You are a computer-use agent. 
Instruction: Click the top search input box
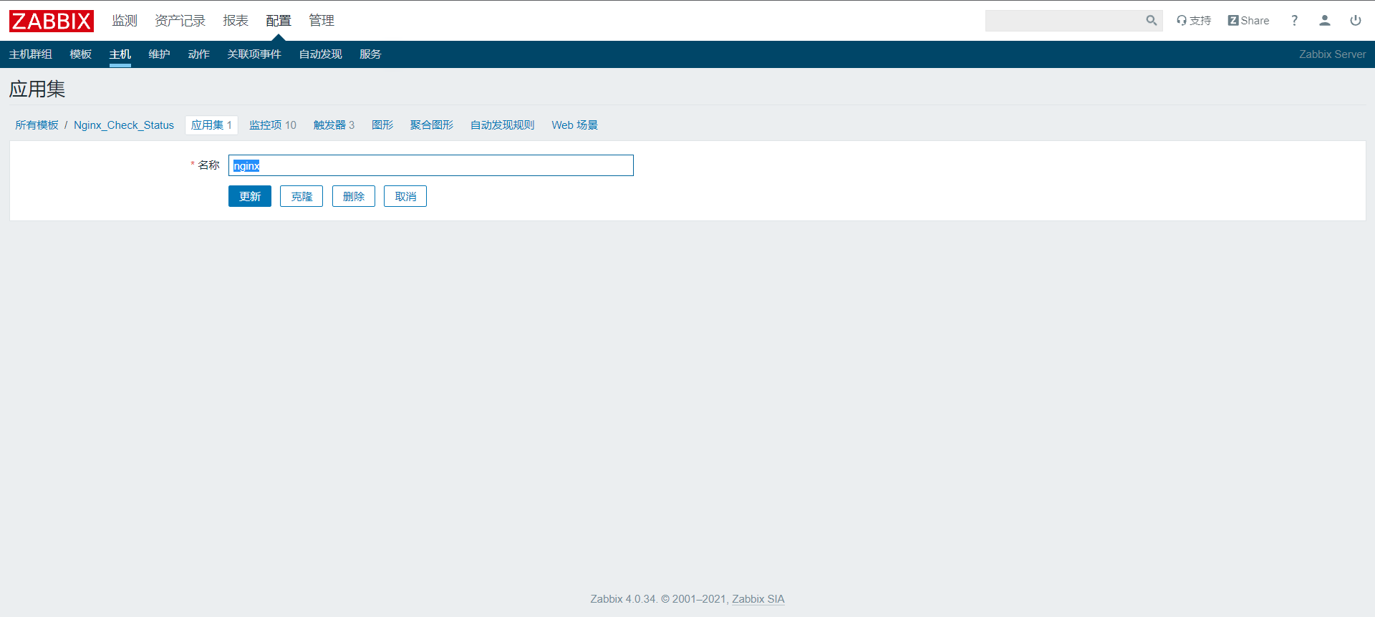(x=1065, y=21)
